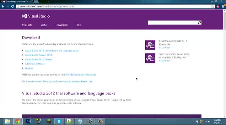Open Visual Studio 2010 Express link
This screenshot has height=125, width=226.
pyautogui.click(x=39, y=59)
